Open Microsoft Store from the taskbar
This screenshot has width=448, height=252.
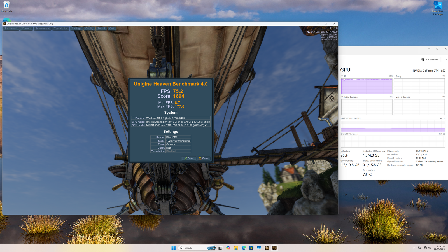[x=251, y=248]
